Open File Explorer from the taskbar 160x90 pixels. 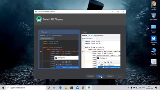coord(66,88)
